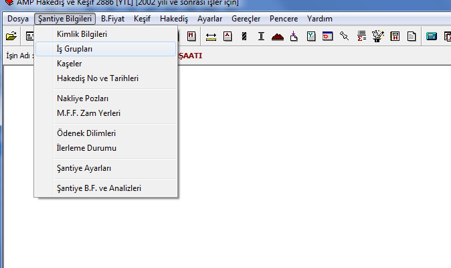Click the sigma summation list icon
The image size is (451, 268).
pos(361,36)
